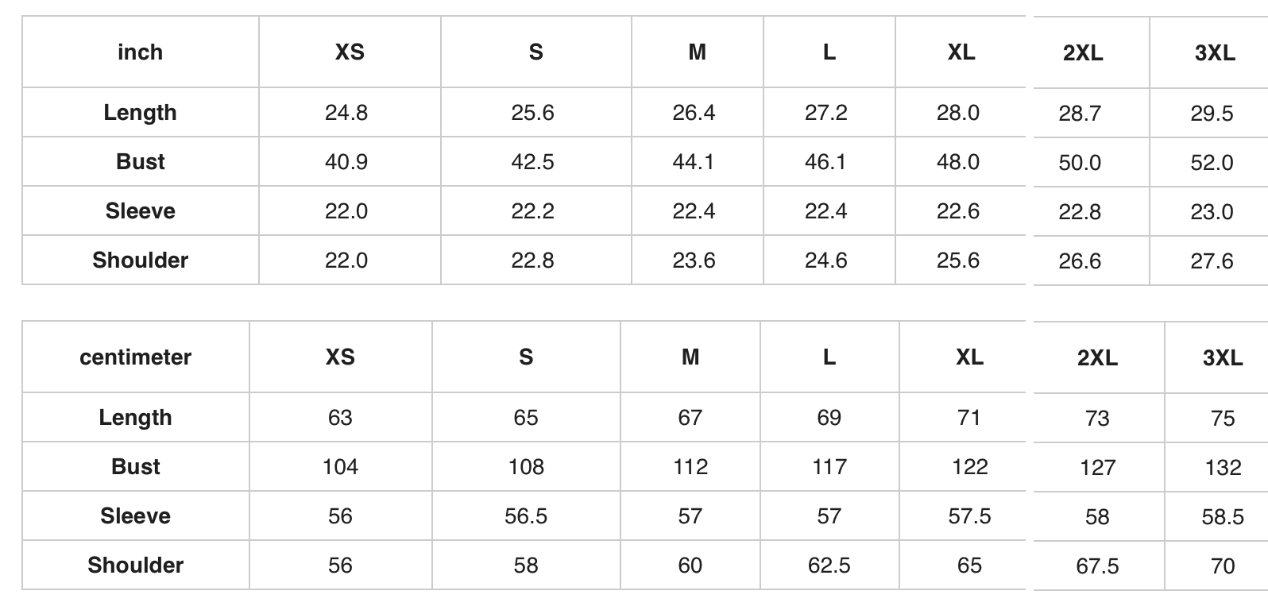The image size is (1268, 610).
Task: Click the 132 bust value in centimeters
Action: 1223,468
